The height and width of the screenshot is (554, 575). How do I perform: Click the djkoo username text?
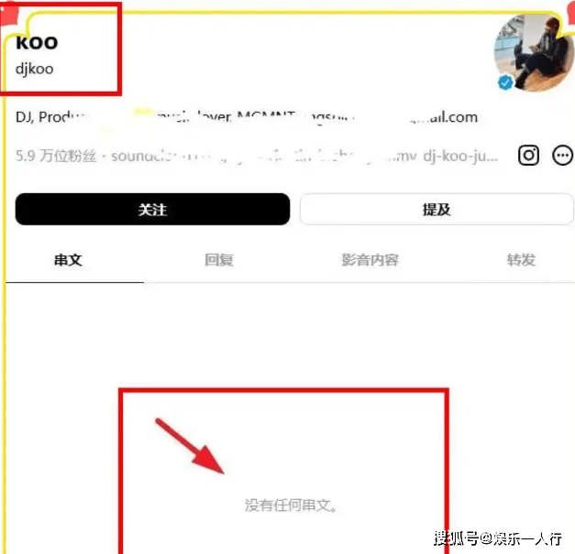[x=35, y=70]
